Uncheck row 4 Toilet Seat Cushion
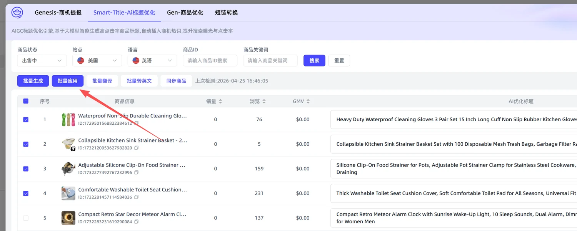Image resolution: width=577 pixels, height=231 pixels. coord(26,193)
